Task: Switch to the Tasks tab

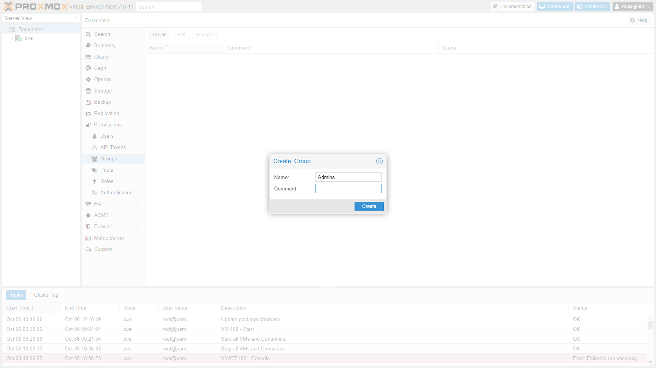Action: [16, 295]
